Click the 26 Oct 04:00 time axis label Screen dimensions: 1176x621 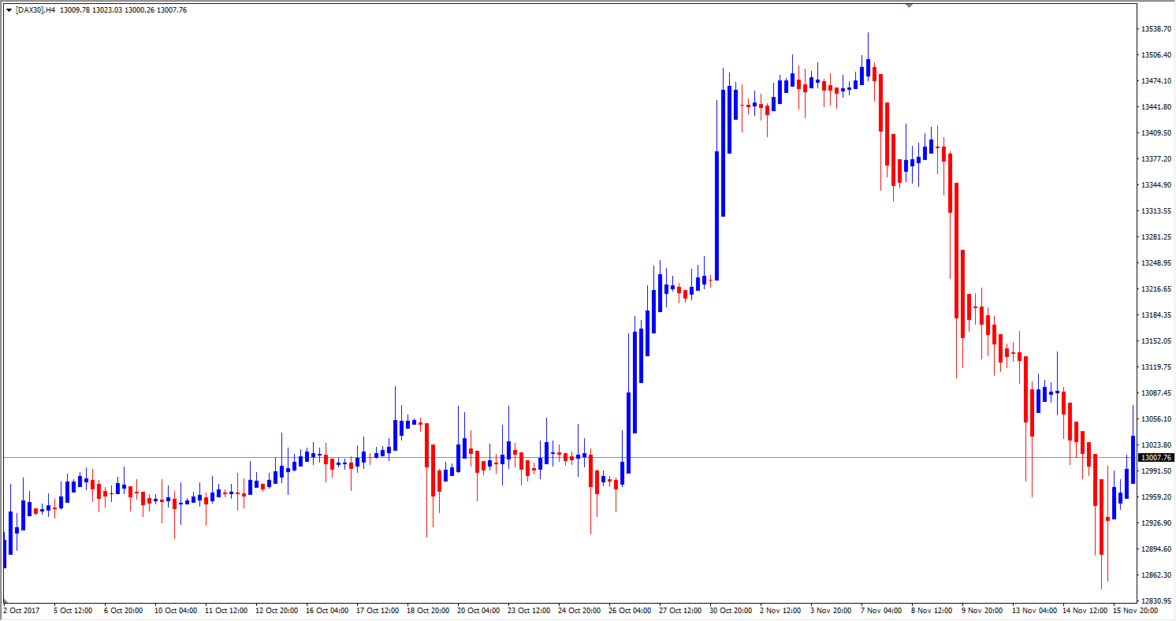coord(630,610)
